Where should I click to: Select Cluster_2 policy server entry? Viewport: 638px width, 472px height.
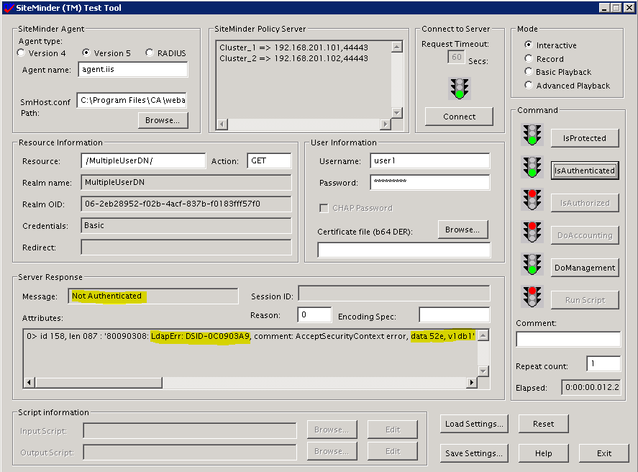click(x=293, y=58)
